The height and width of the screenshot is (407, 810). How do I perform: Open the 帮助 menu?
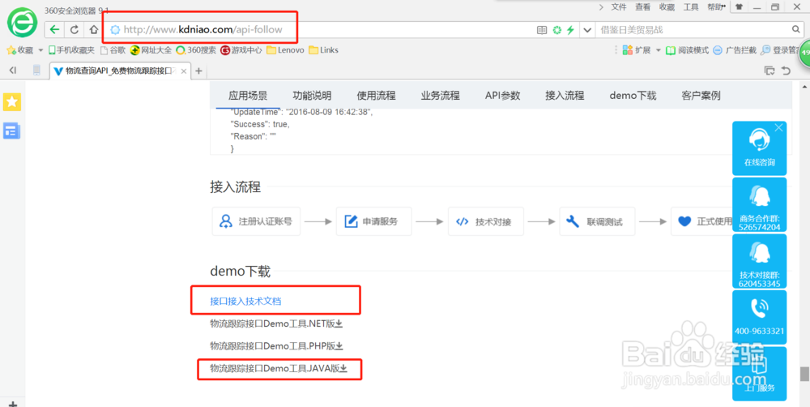(716, 6)
